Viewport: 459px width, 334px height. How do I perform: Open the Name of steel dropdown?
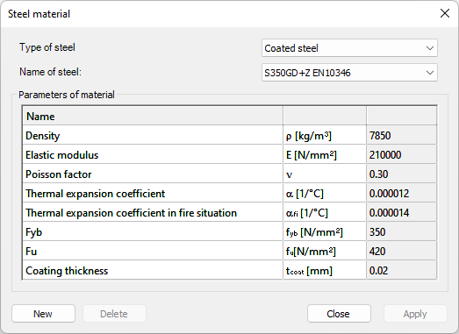349,73
